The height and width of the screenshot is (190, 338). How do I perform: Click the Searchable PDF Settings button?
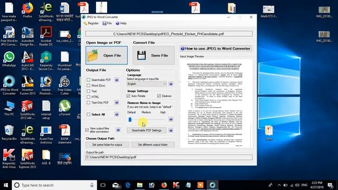[x=147, y=130]
